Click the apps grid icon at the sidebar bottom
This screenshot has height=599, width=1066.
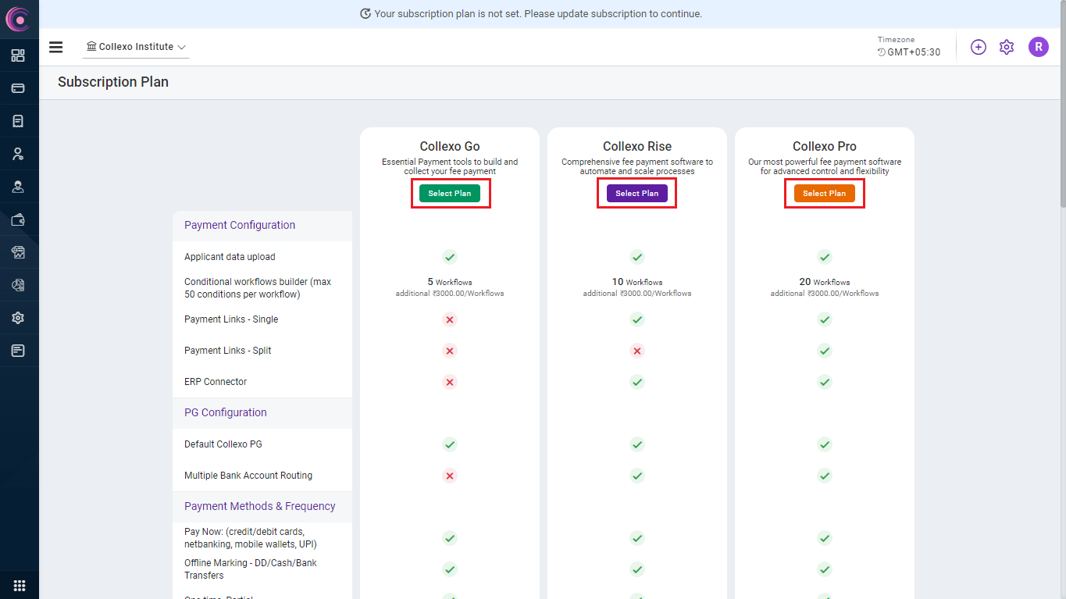pyautogui.click(x=19, y=586)
